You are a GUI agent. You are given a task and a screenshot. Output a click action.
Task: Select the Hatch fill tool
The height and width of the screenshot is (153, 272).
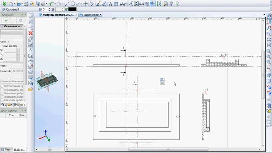tap(116, 4)
